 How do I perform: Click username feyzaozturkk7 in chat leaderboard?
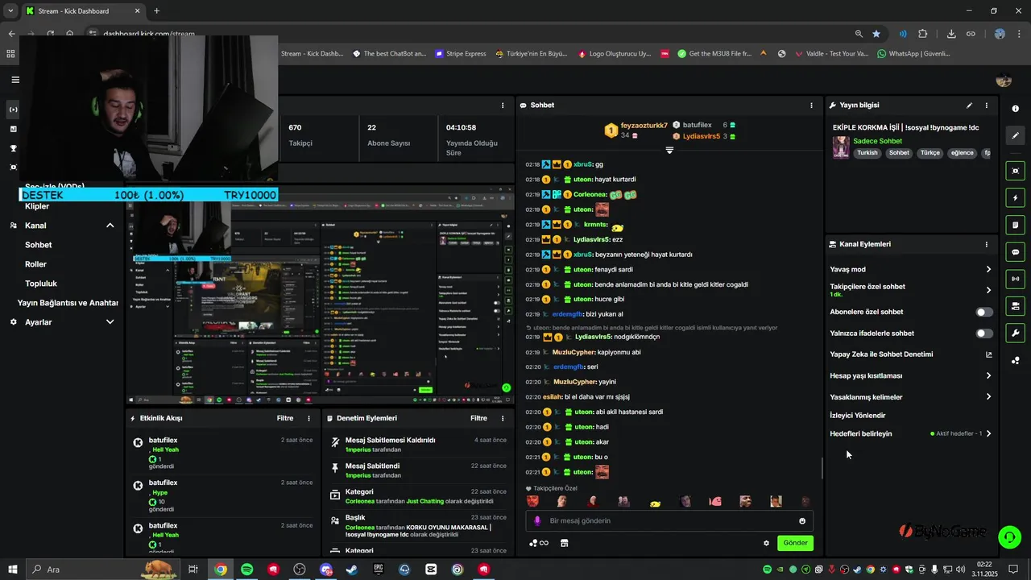[644, 126]
